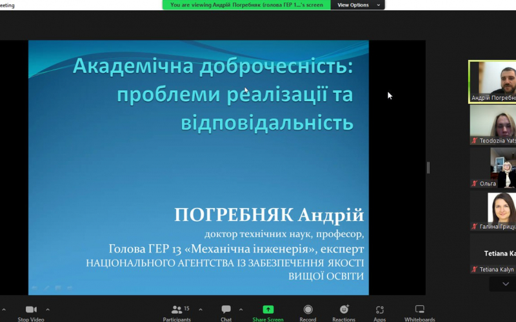
Task: Expand the Participants options caret
Action: tap(201, 310)
